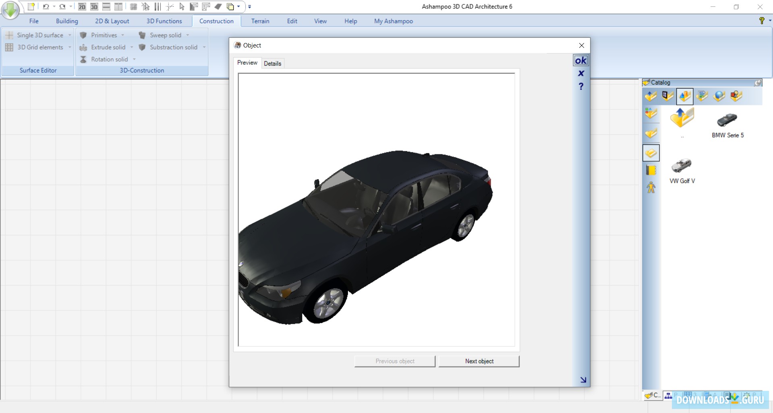
Task: Confirm with the ok button
Action: pos(580,60)
